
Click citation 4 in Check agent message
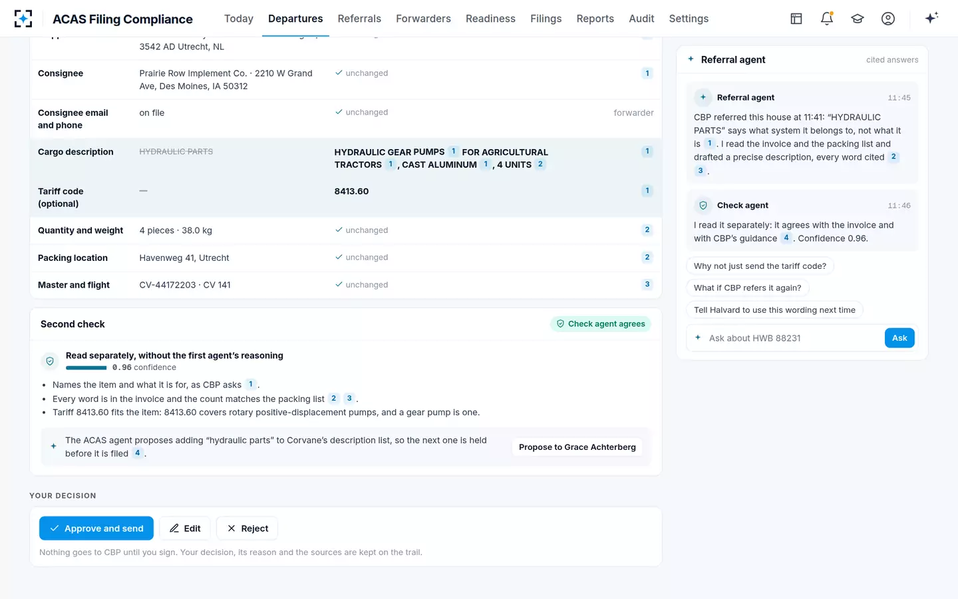(786, 238)
